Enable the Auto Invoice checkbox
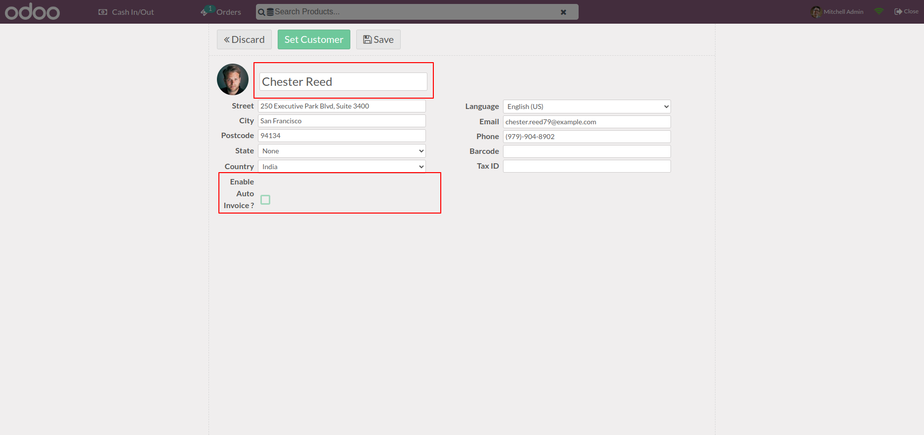924x435 pixels. click(x=265, y=200)
